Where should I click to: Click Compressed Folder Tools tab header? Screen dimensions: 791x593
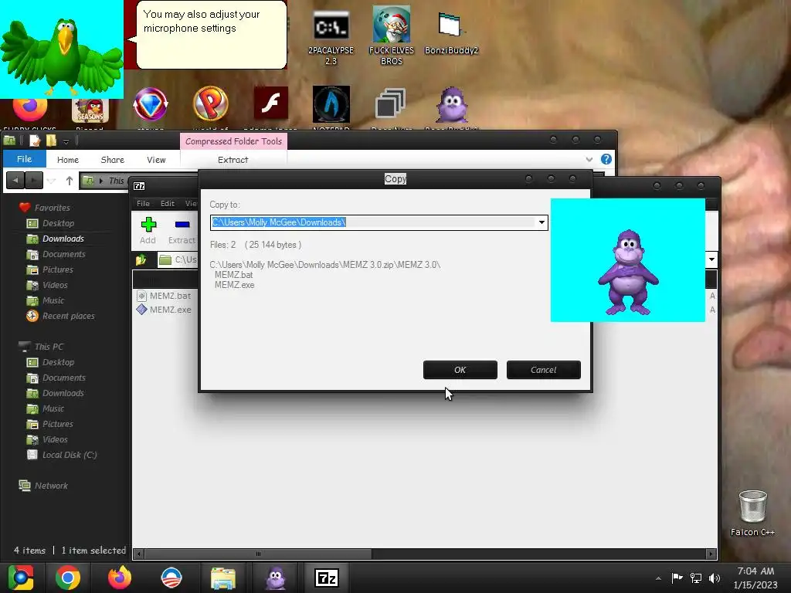[233, 141]
